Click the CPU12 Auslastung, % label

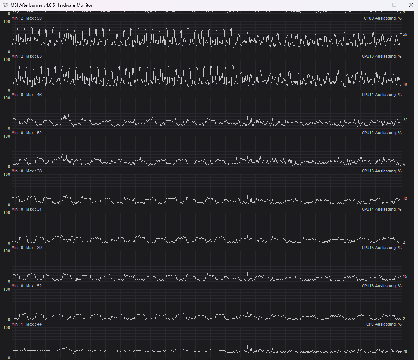click(382, 133)
